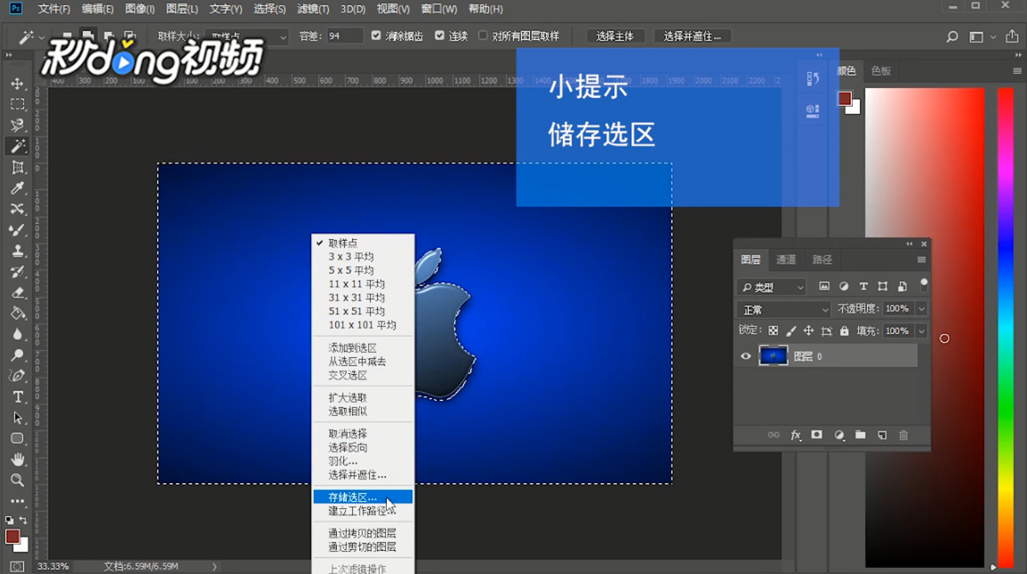Screen dimensions: 1027x574
Task: Click the add layer mask icon
Action: click(x=817, y=435)
